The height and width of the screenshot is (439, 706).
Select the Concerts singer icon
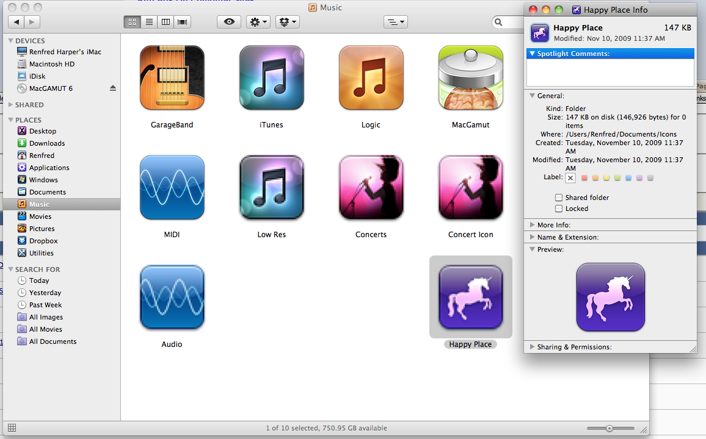pyautogui.click(x=371, y=187)
